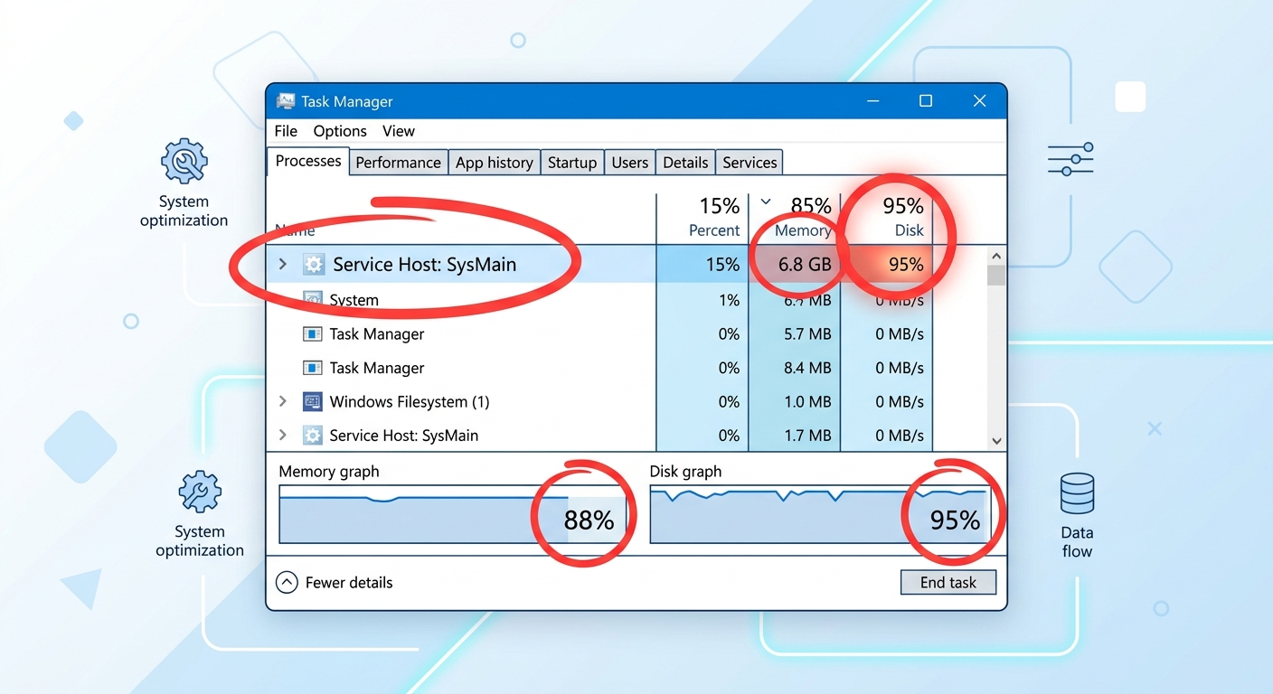Click the sliders settings icon at right
This screenshot has height=694, width=1273.
(1070, 159)
